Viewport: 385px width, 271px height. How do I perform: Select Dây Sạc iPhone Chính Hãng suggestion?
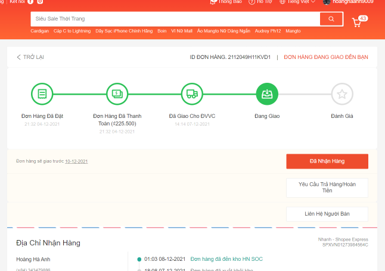125,30
